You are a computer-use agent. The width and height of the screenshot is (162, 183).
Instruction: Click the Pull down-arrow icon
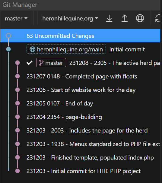coord(109,18)
